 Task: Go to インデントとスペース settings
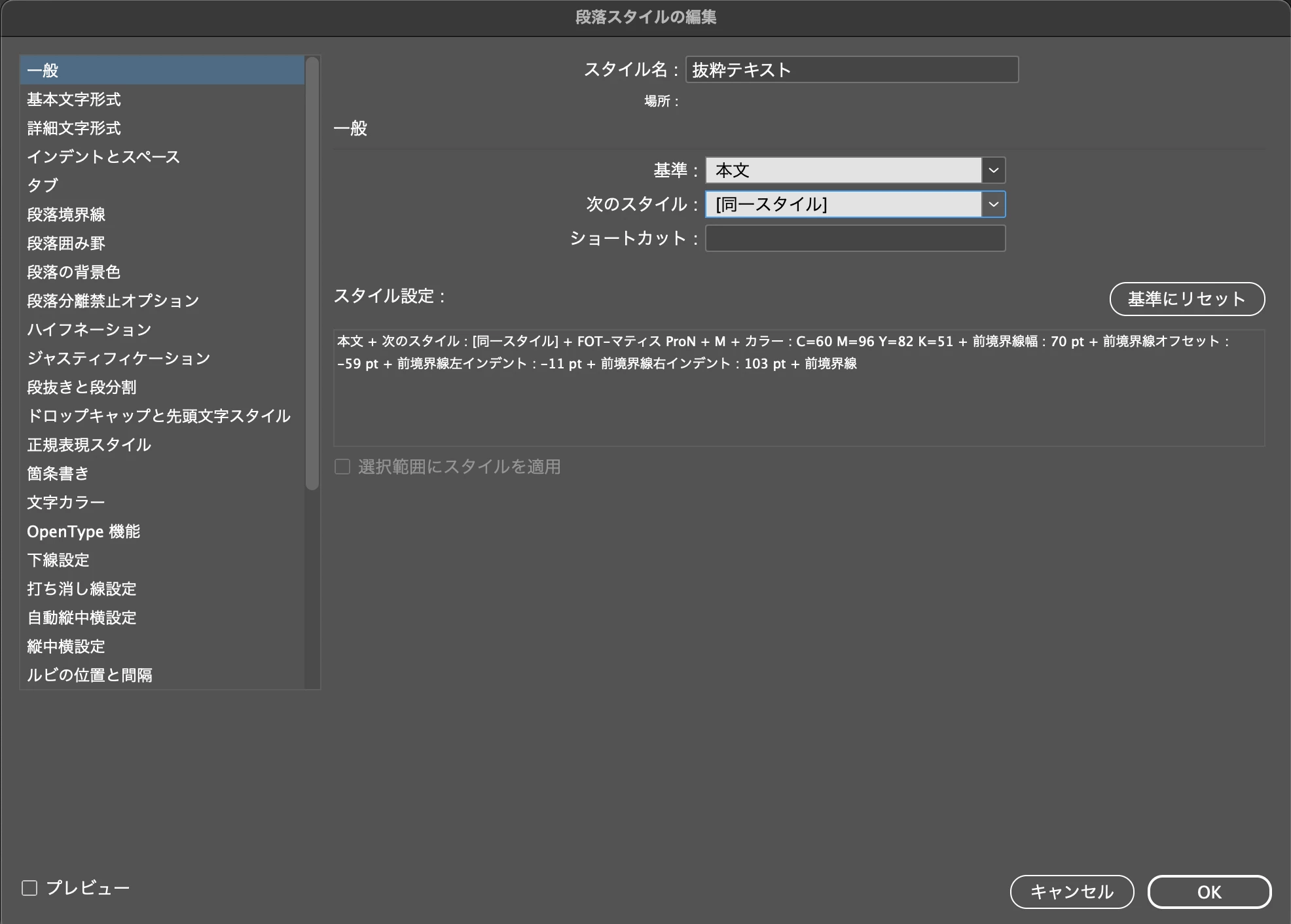(x=103, y=157)
